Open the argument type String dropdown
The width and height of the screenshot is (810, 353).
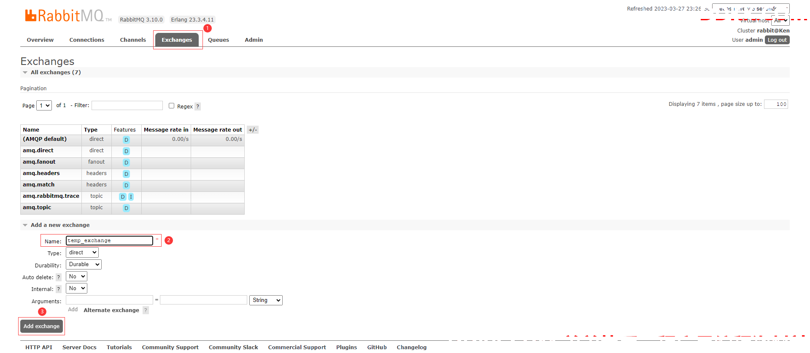266,300
